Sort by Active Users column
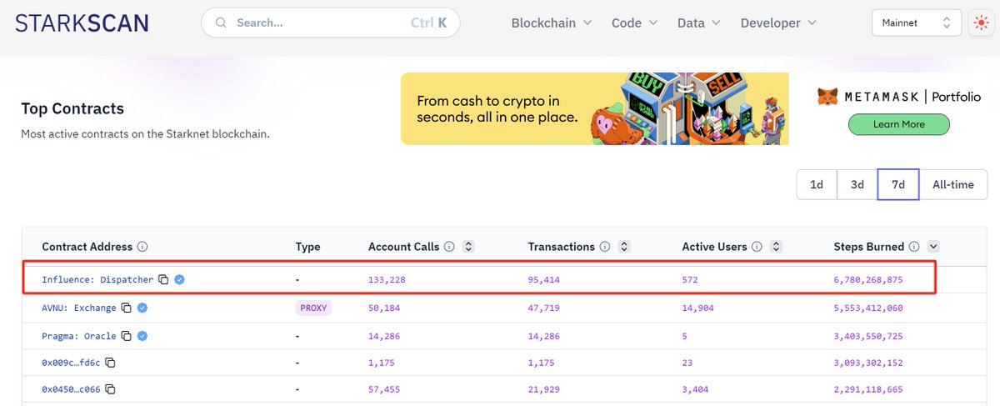 (x=776, y=247)
